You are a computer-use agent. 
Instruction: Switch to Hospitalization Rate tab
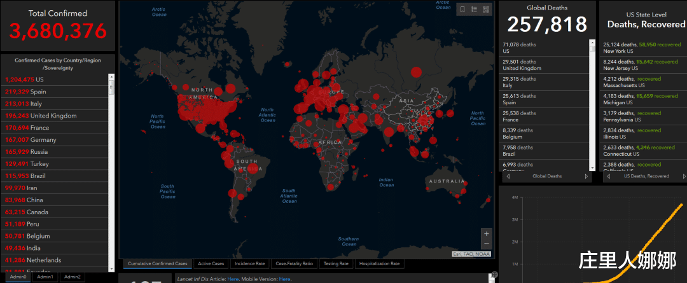pos(379,264)
